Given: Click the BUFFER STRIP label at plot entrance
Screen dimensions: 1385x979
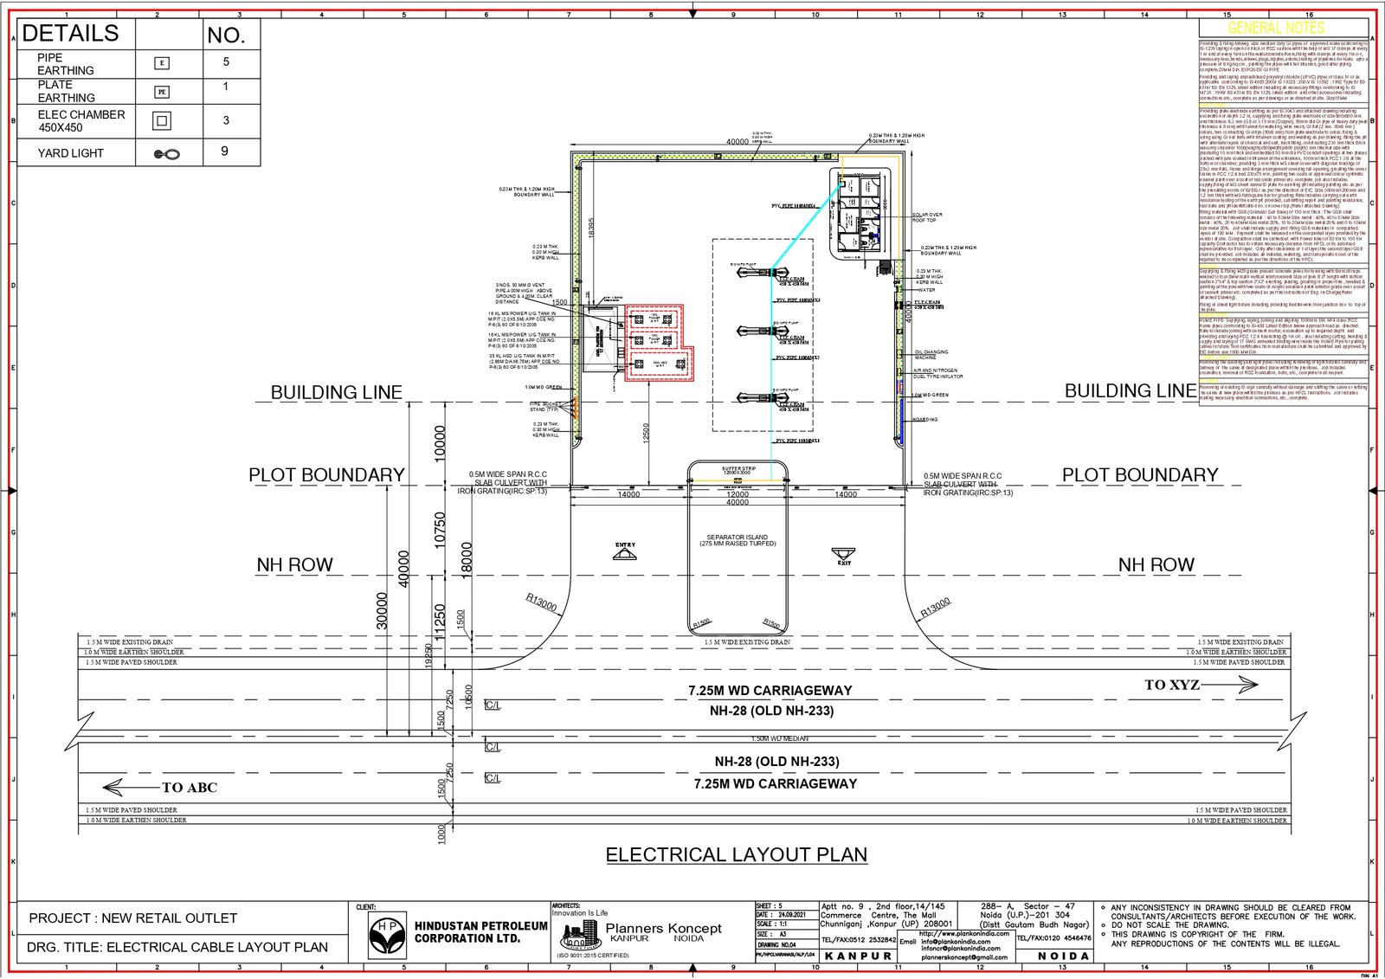Looking at the screenshot, I should pos(738,470).
